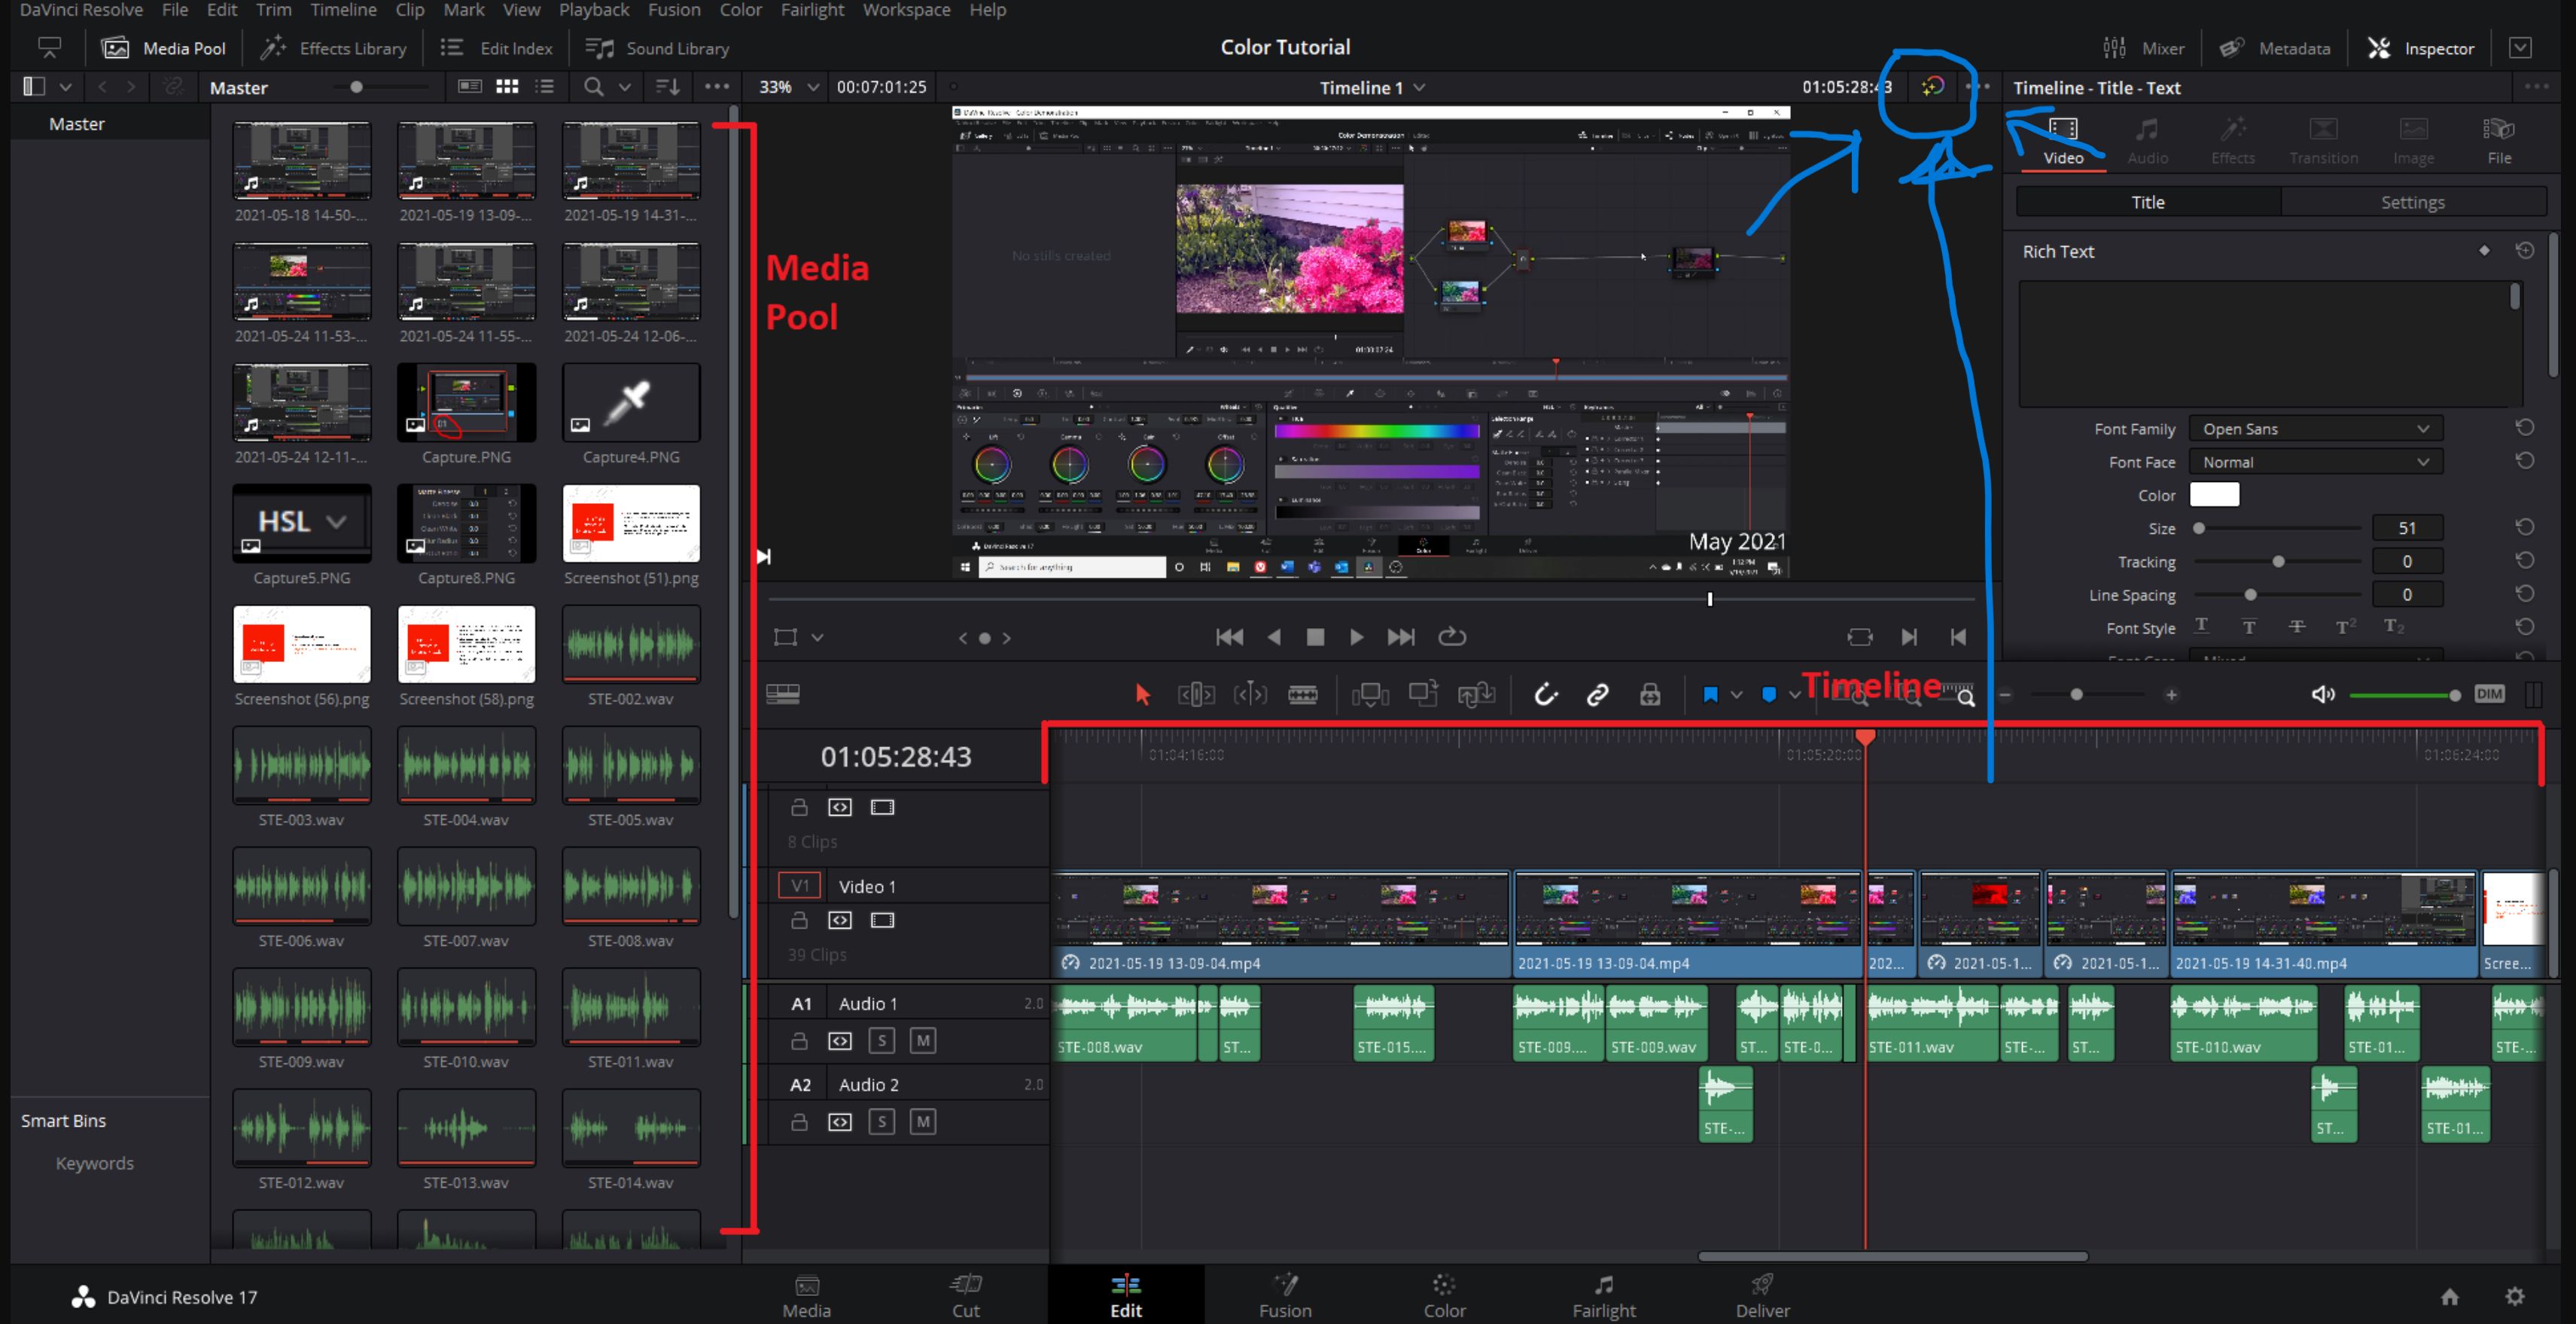Open the Fusion menu
This screenshot has width=2576, height=1324.
click(674, 10)
